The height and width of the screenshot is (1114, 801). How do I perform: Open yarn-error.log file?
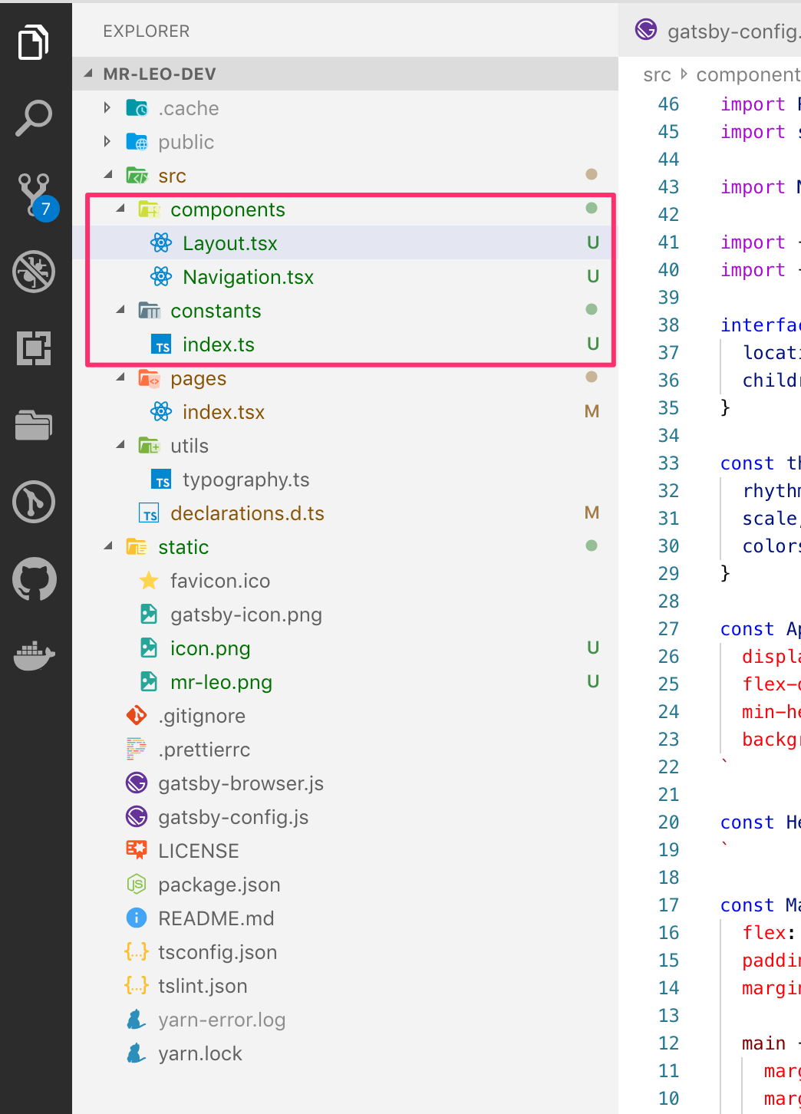coord(345,1020)
